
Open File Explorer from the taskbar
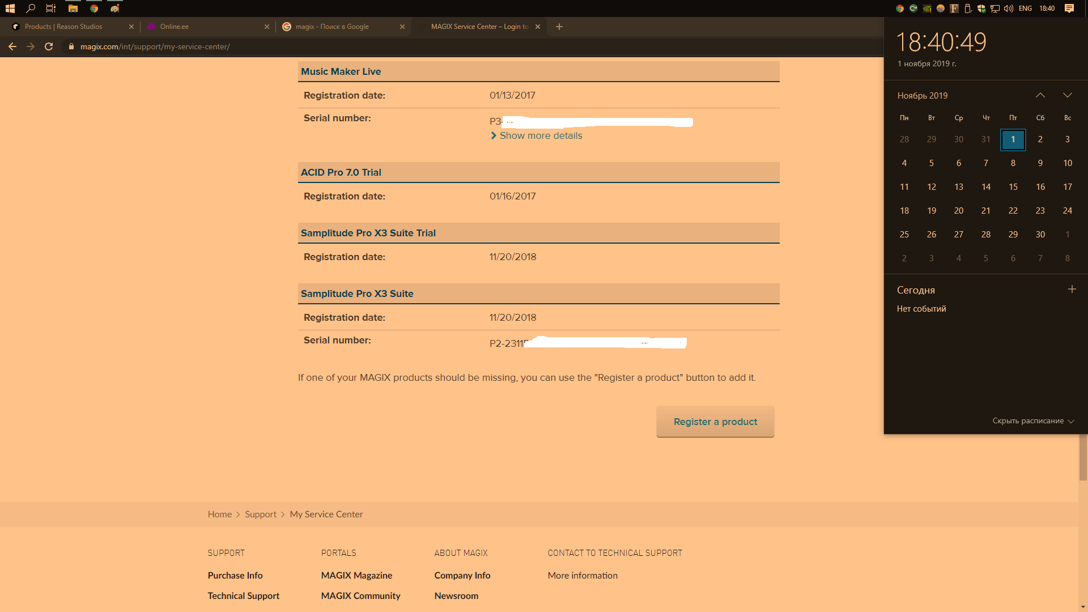[x=73, y=8]
